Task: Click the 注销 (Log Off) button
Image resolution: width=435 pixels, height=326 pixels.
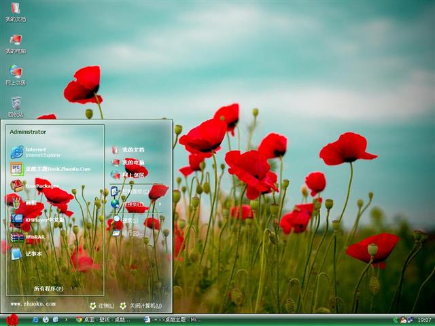Action: pyautogui.click(x=102, y=306)
